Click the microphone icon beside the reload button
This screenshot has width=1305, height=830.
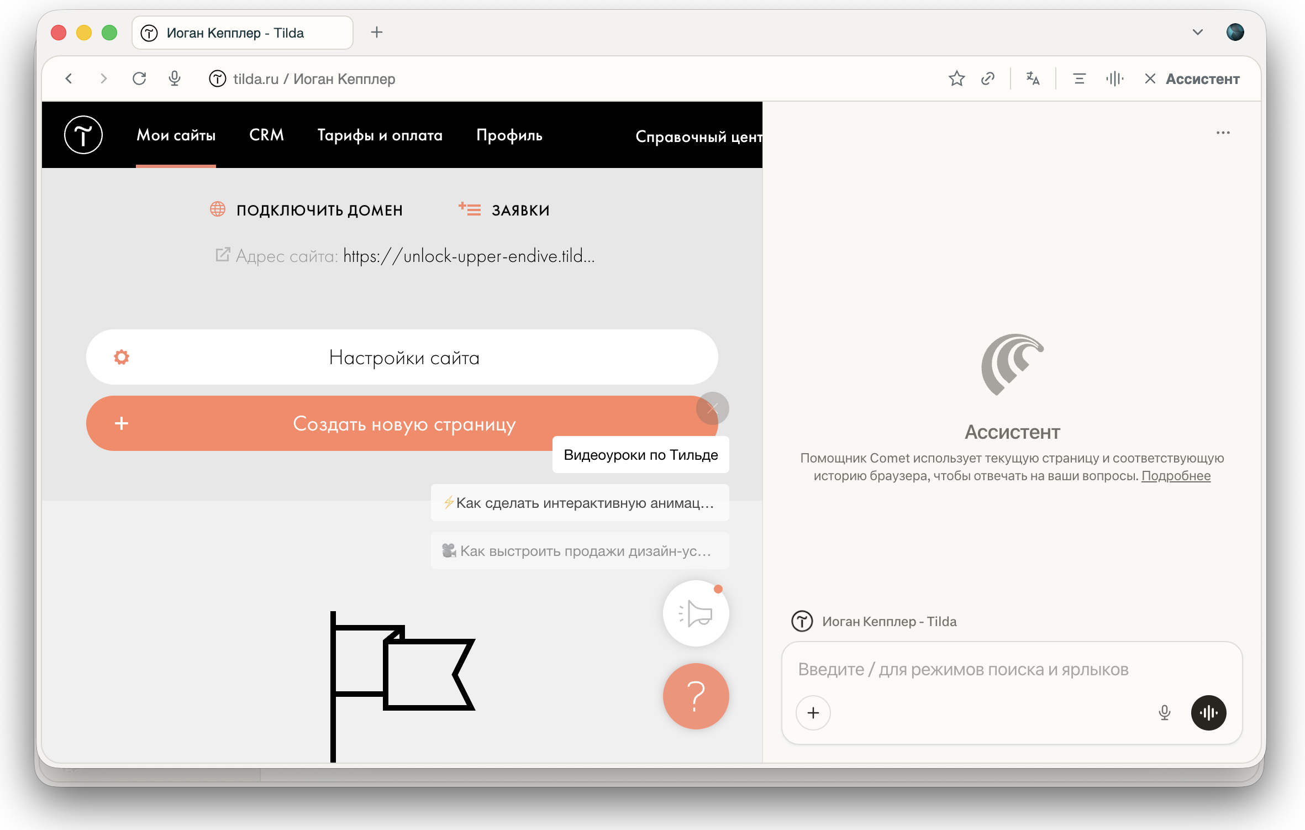click(x=175, y=78)
